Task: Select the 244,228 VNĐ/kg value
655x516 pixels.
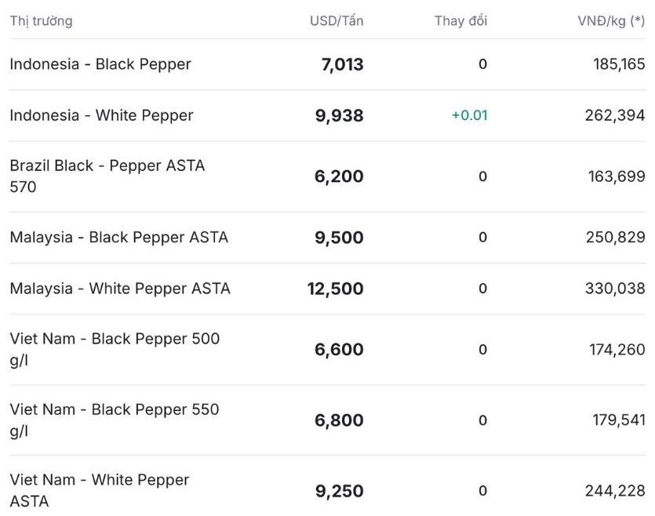Action: point(614,491)
